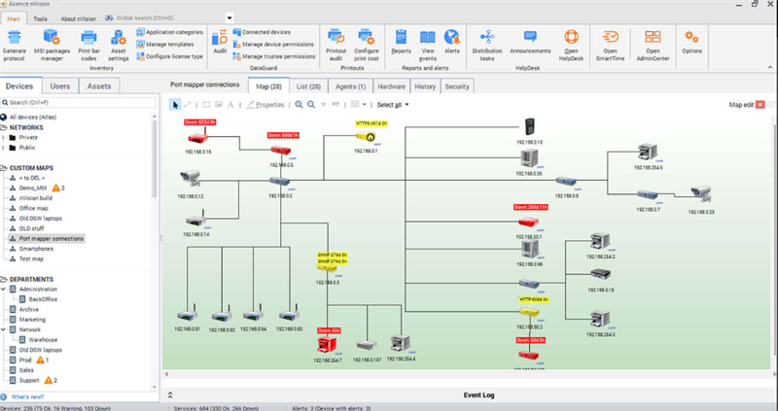The width and height of the screenshot is (778, 411).
Task: Expand the Public networks folder
Action: tap(4, 148)
